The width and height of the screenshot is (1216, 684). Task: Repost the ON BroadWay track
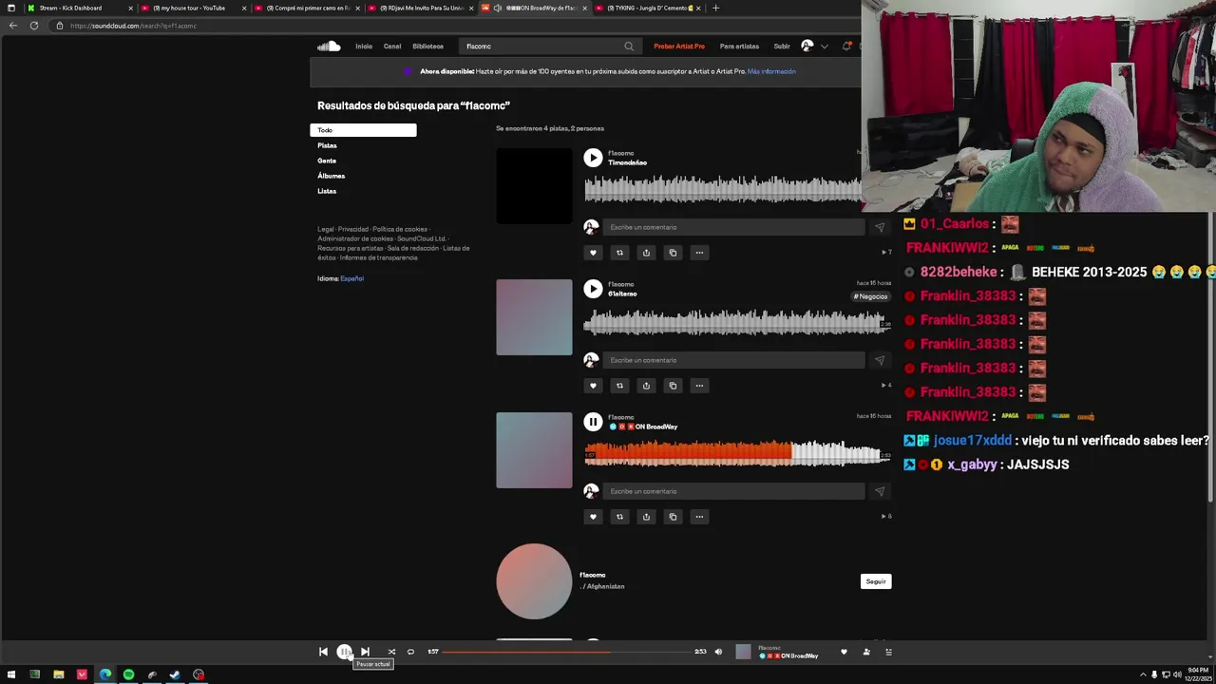pyautogui.click(x=619, y=517)
